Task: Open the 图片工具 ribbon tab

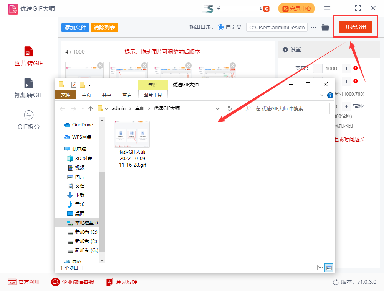Action: 153,95
